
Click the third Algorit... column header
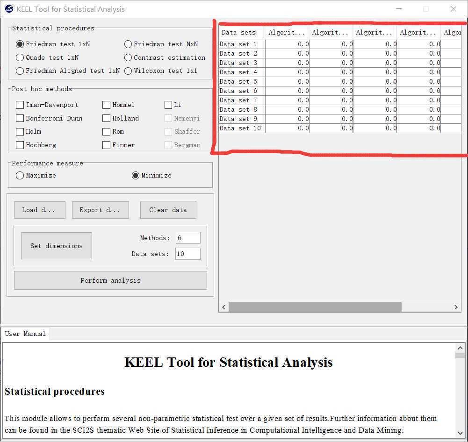(x=374, y=33)
